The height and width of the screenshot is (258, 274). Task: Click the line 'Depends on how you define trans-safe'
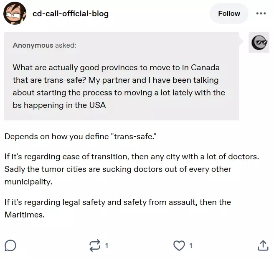[x=80, y=137]
